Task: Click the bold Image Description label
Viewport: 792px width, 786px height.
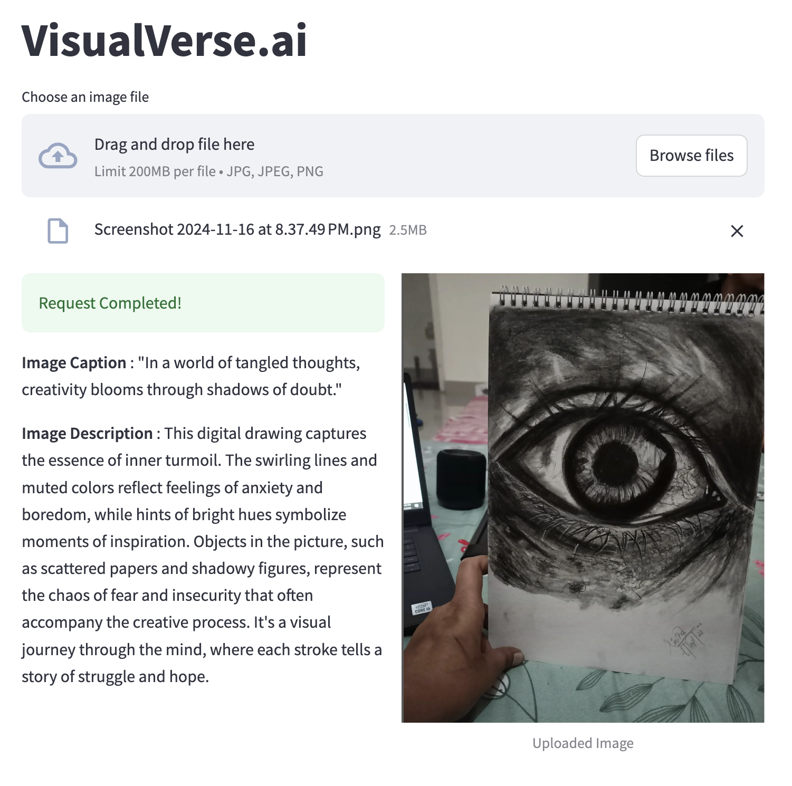Action: (x=87, y=434)
